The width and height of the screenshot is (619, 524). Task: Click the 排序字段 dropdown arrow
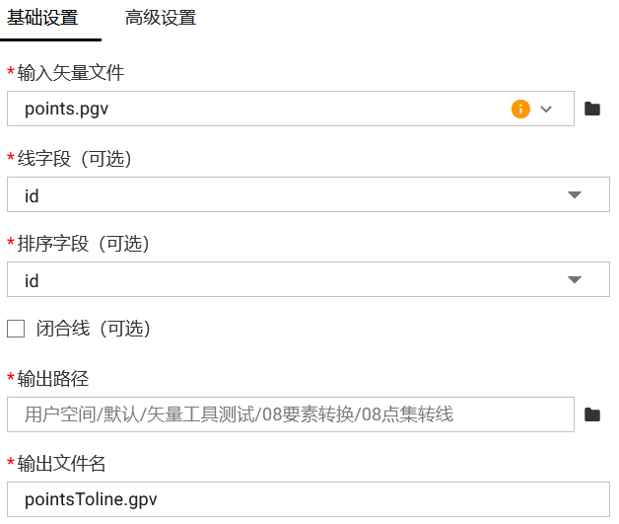576,280
